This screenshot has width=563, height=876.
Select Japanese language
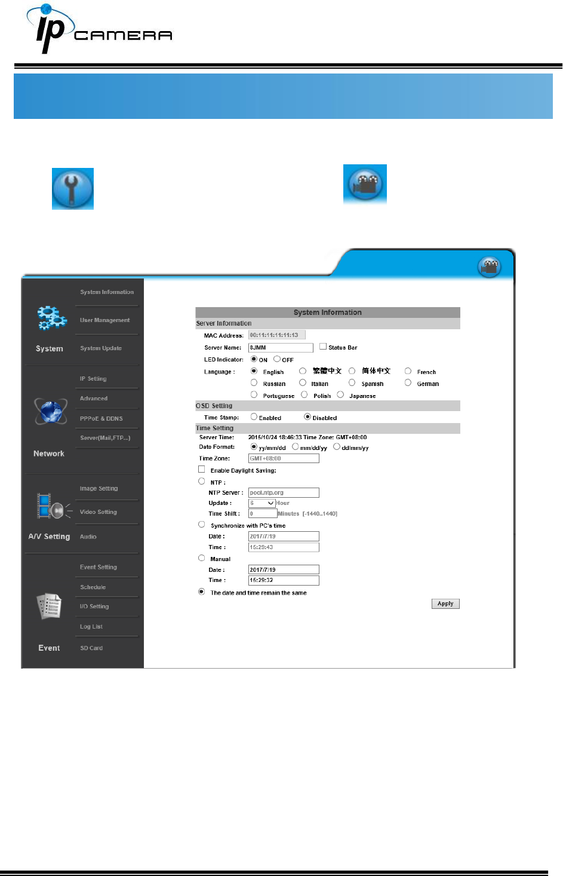coord(340,395)
